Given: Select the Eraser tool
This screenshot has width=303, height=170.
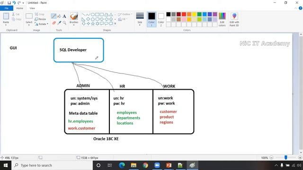Looking at the screenshot, I should (53, 23).
